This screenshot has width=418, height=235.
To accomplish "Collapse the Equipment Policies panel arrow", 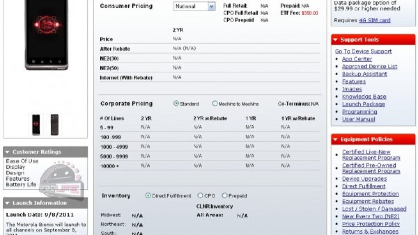I will pos(335,140).
